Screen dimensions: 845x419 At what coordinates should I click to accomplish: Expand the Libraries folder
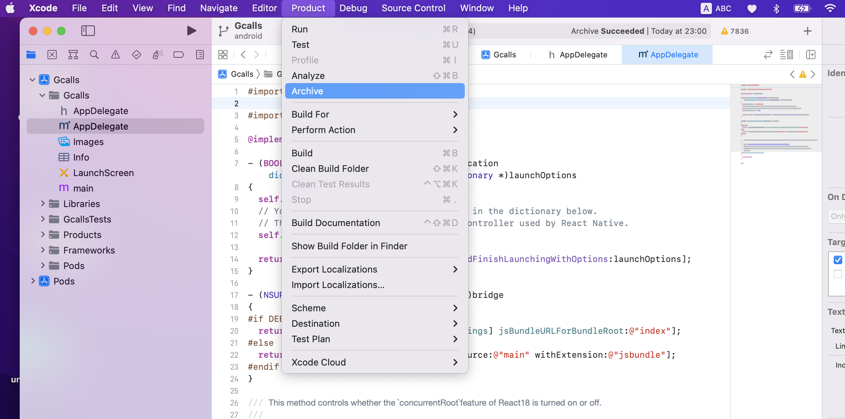click(x=43, y=204)
